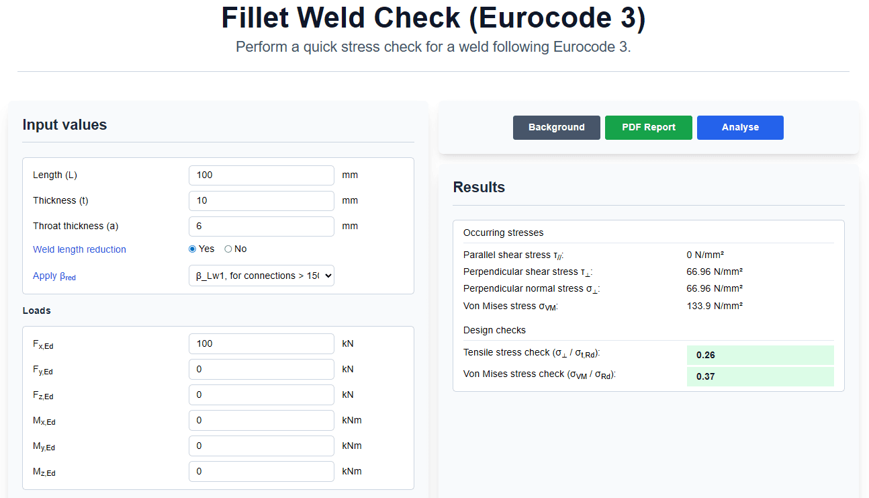Select the Fz,Ed load input
The image size is (869, 498).
pyautogui.click(x=261, y=395)
